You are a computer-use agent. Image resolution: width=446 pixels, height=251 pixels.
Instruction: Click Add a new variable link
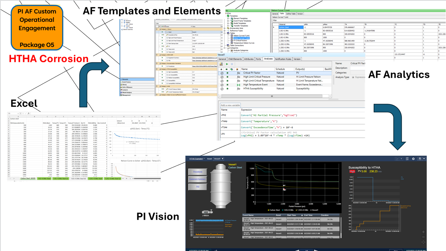click(x=230, y=105)
